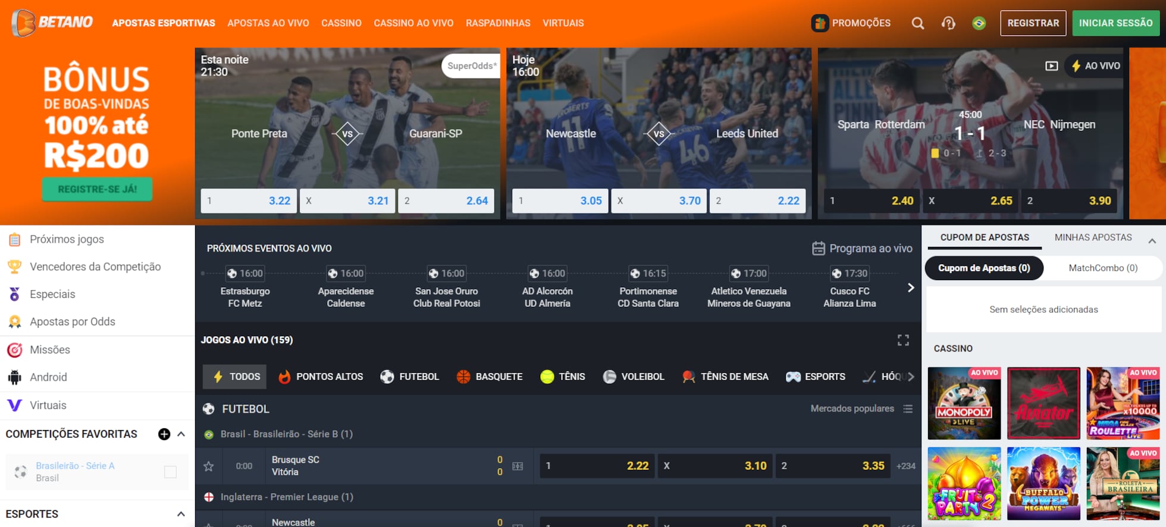Open Raspadinhas menu item
The width and height of the screenshot is (1166, 527).
pyautogui.click(x=498, y=23)
